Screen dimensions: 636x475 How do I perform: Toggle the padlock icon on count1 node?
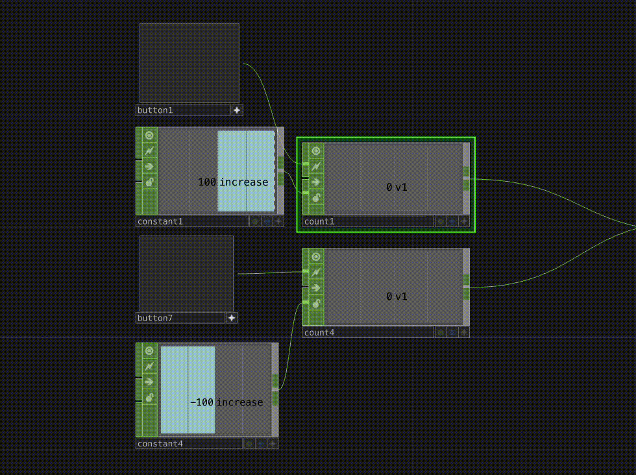[x=316, y=198]
